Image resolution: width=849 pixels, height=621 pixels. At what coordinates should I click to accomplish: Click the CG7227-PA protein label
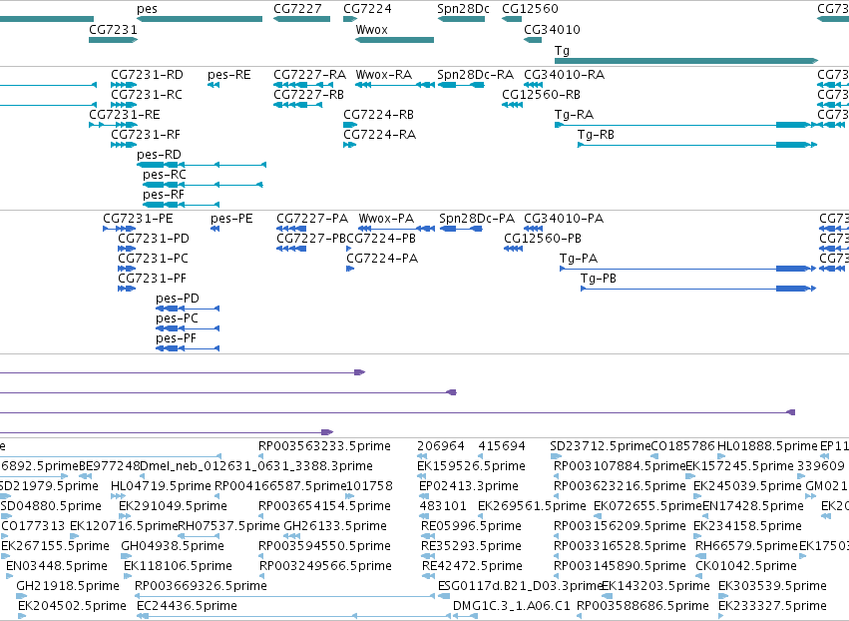click(x=312, y=219)
